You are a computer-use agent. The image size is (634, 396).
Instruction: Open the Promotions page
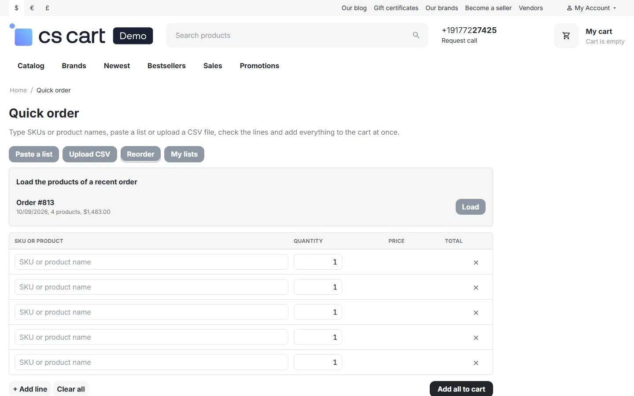pos(259,66)
